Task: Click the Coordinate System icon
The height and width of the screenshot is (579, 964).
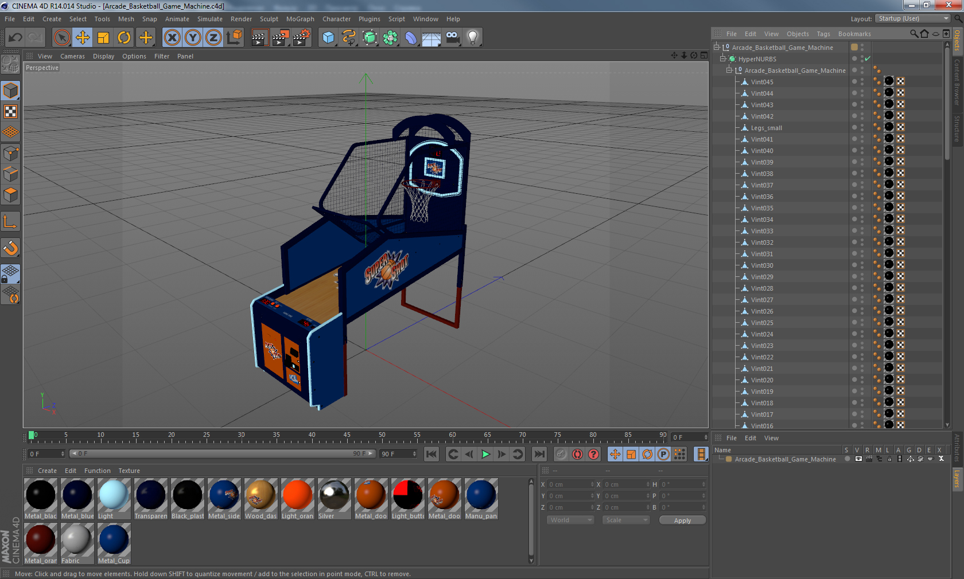Action: pyautogui.click(x=234, y=38)
